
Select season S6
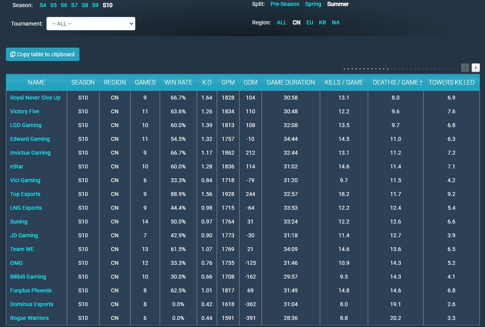click(x=64, y=5)
